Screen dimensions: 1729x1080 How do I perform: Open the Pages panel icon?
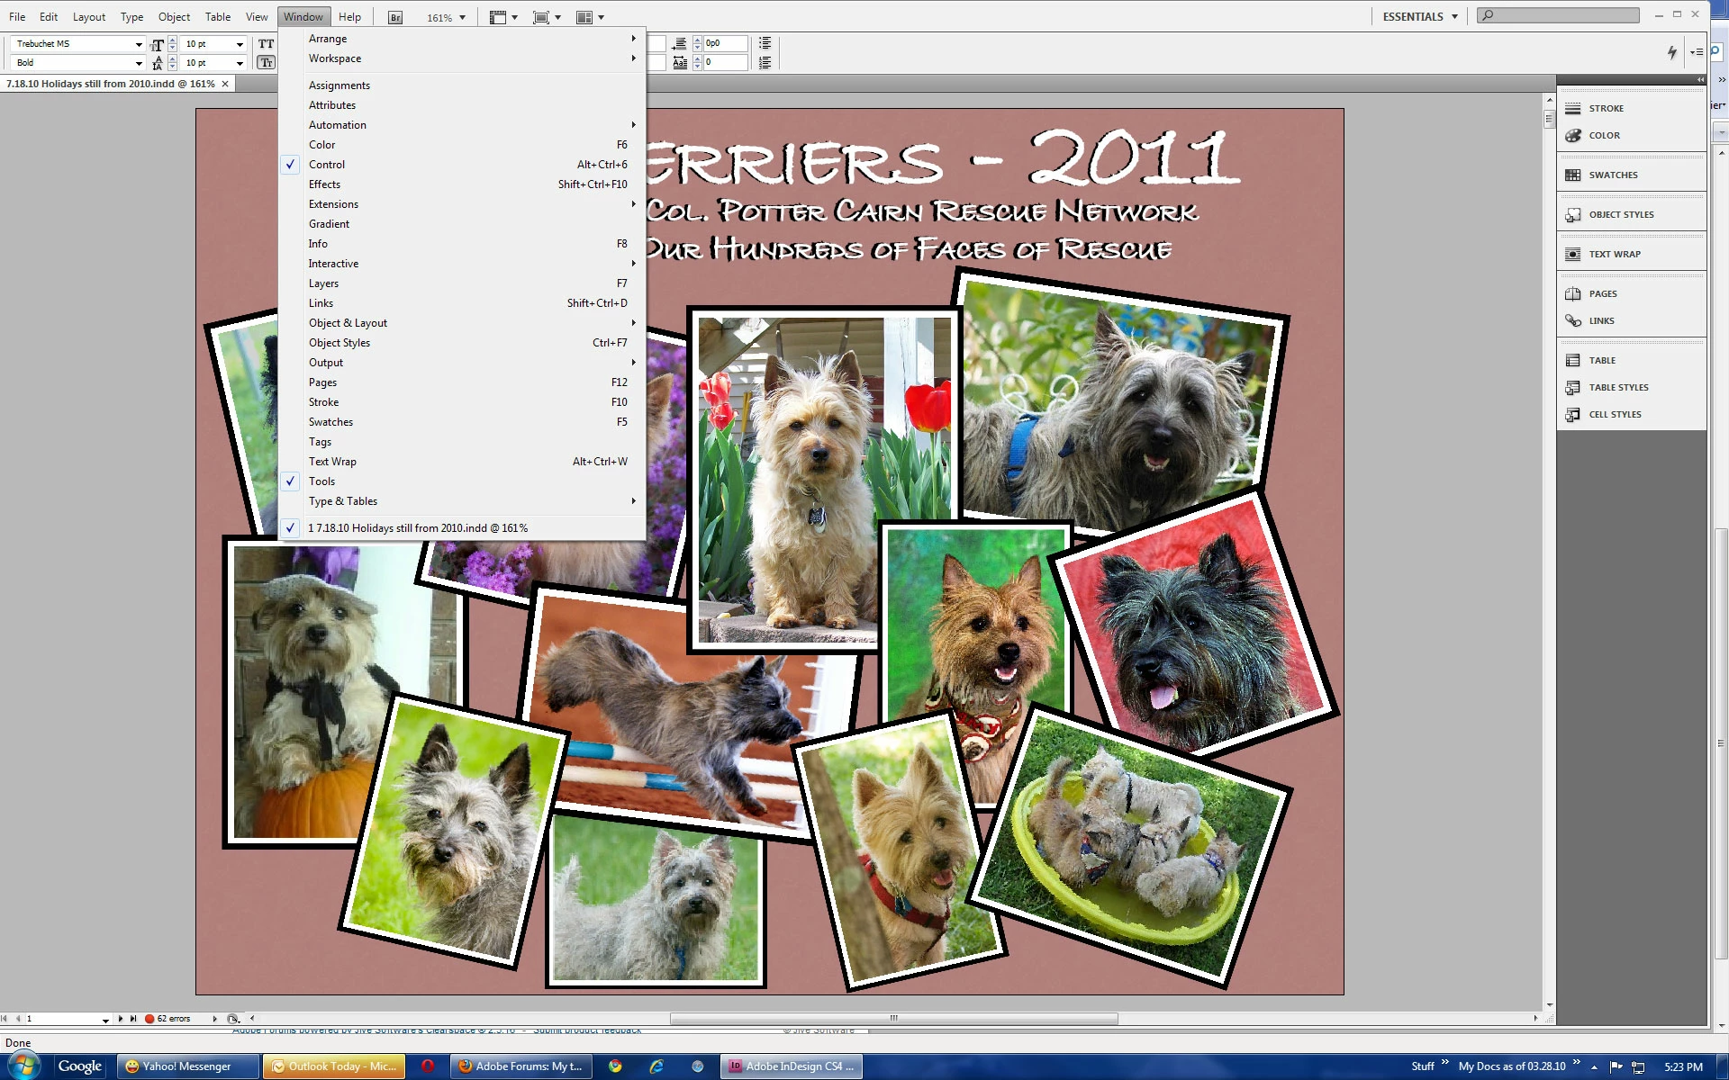(x=1573, y=293)
